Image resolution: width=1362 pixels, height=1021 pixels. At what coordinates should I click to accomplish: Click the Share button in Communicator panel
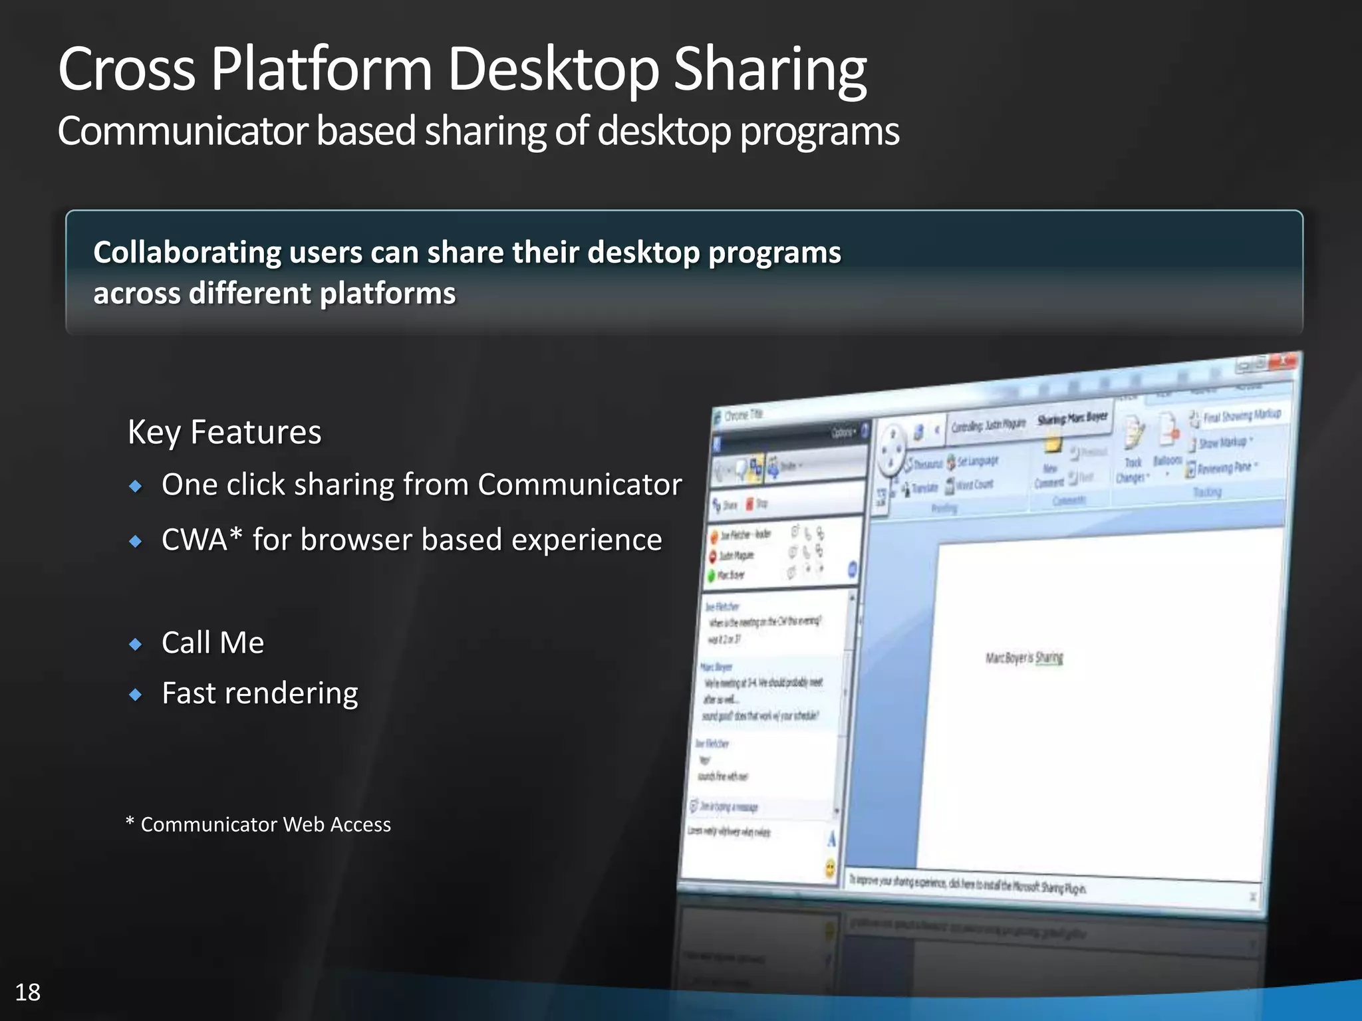pyautogui.click(x=725, y=505)
